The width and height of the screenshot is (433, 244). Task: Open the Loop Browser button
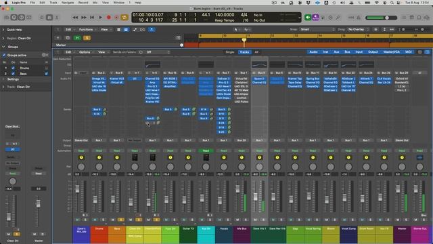click(x=419, y=18)
